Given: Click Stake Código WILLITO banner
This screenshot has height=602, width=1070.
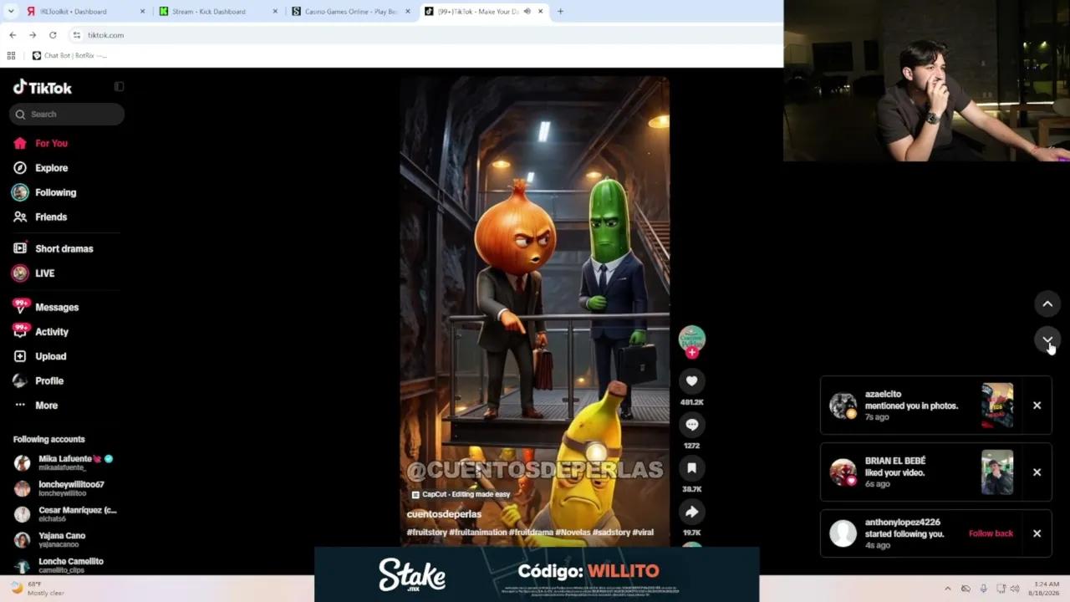Looking at the screenshot, I should 537,574.
